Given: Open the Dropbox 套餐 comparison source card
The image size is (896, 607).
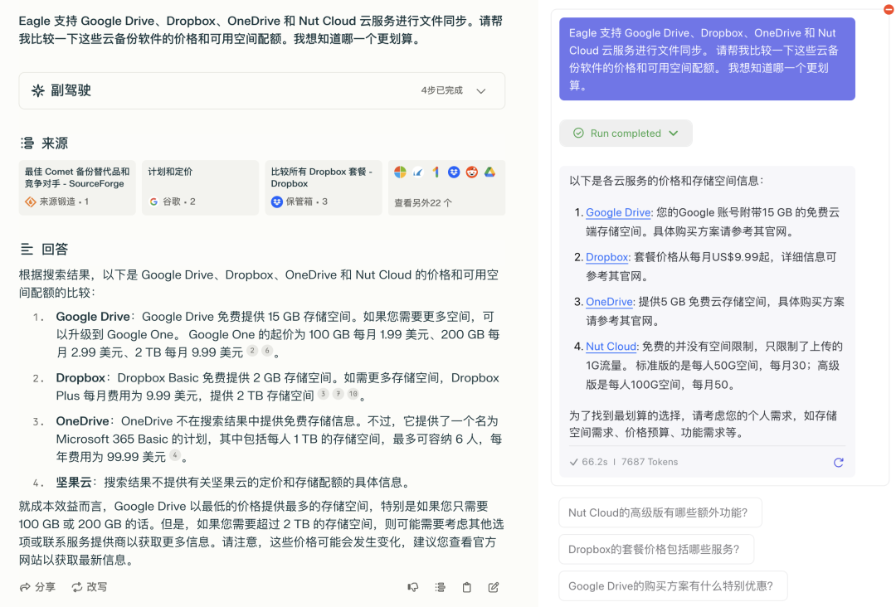Looking at the screenshot, I should 324,188.
